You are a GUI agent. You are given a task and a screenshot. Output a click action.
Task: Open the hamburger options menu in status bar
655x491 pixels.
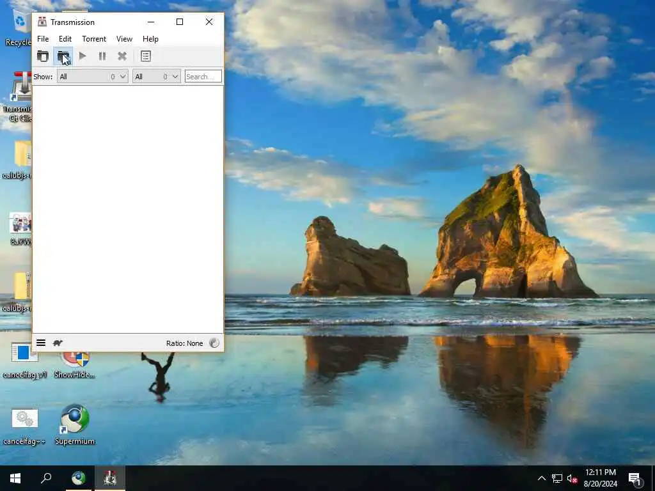click(x=41, y=343)
